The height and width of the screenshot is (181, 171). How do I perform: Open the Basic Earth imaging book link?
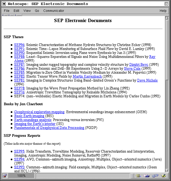point(29,116)
